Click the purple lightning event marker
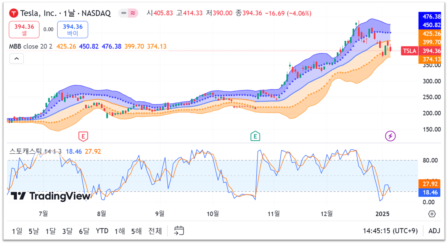This screenshot has width=448, height=244. pos(390,136)
